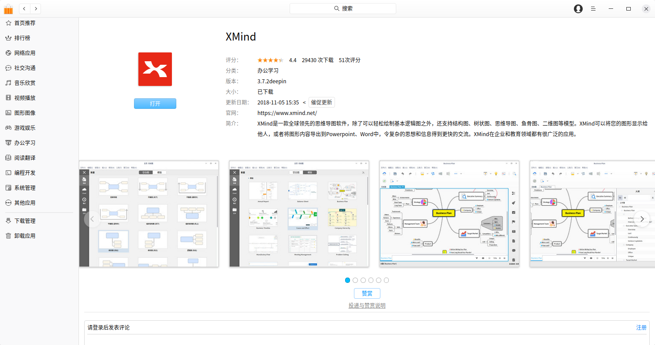Open the 投递与赞赏说明 link
Image resolution: width=655 pixels, height=345 pixels.
click(367, 306)
